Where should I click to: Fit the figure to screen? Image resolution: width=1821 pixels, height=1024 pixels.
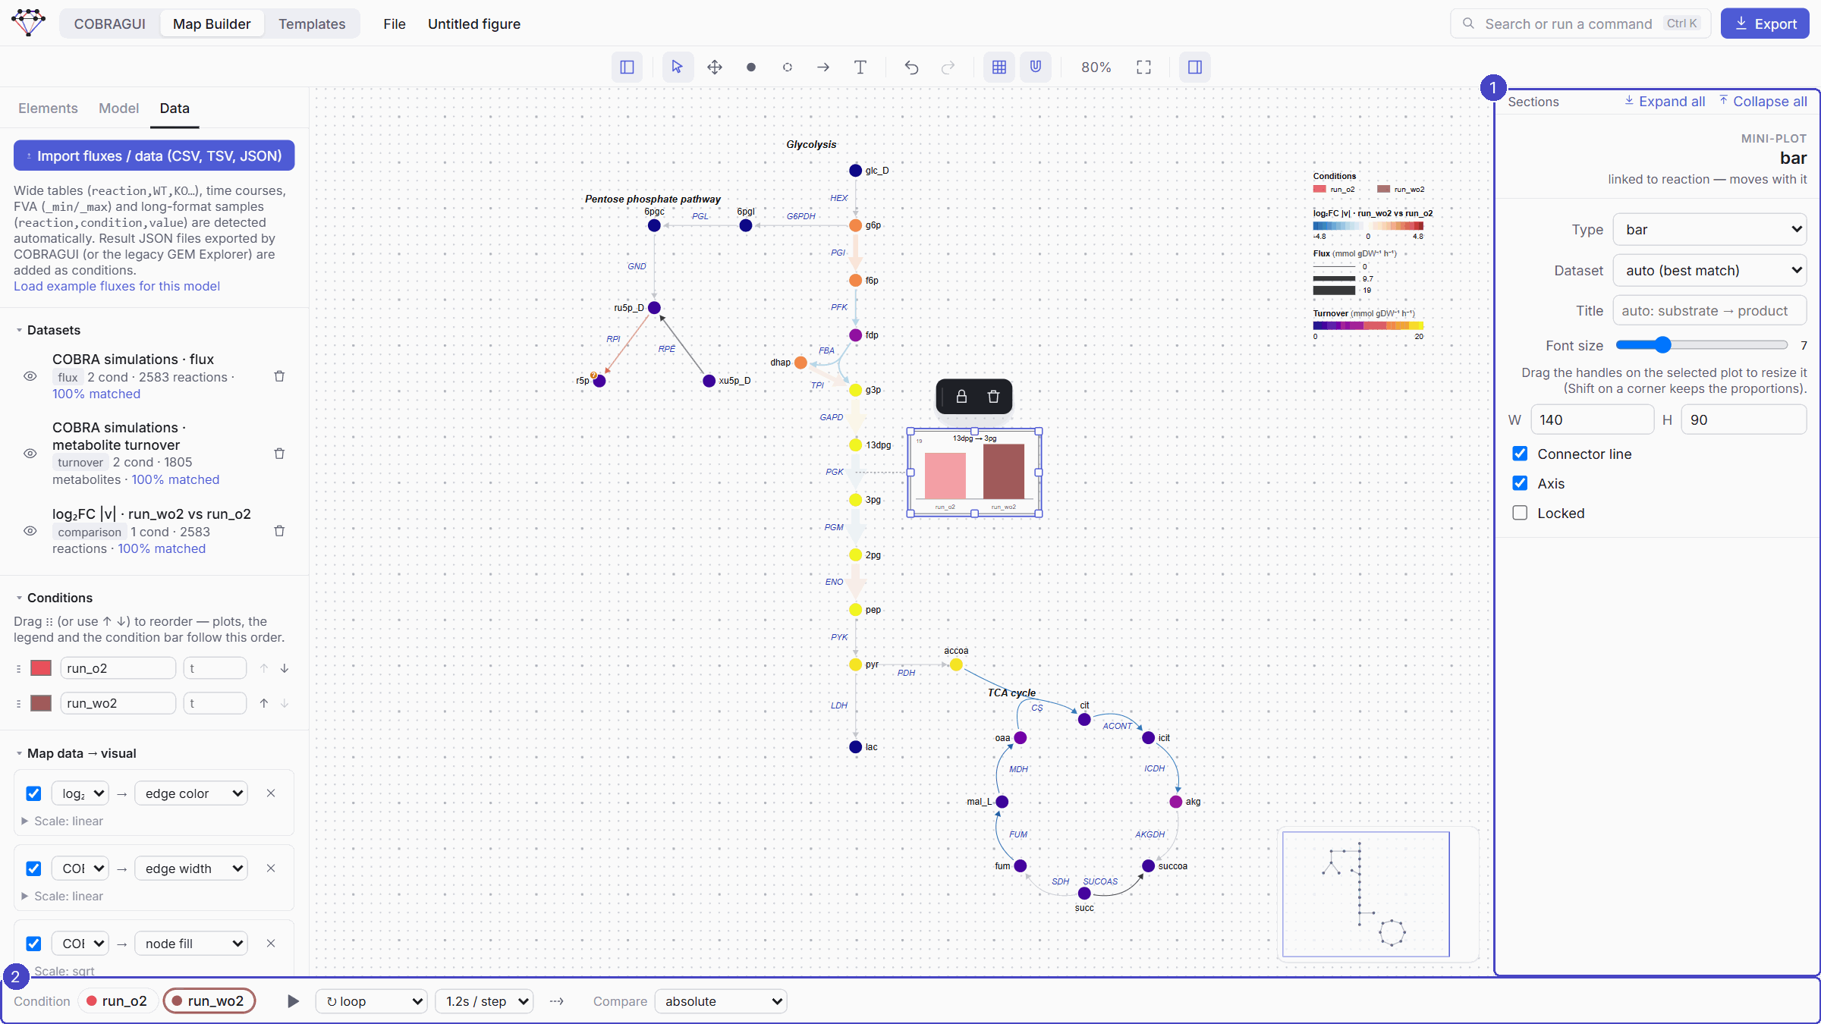(x=1143, y=68)
